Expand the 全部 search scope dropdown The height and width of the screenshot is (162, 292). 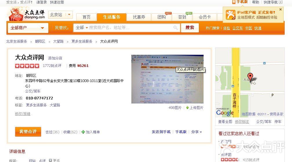click(x=81, y=28)
